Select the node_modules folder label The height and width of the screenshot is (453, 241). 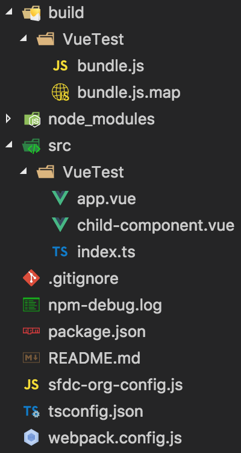tap(101, 119)
